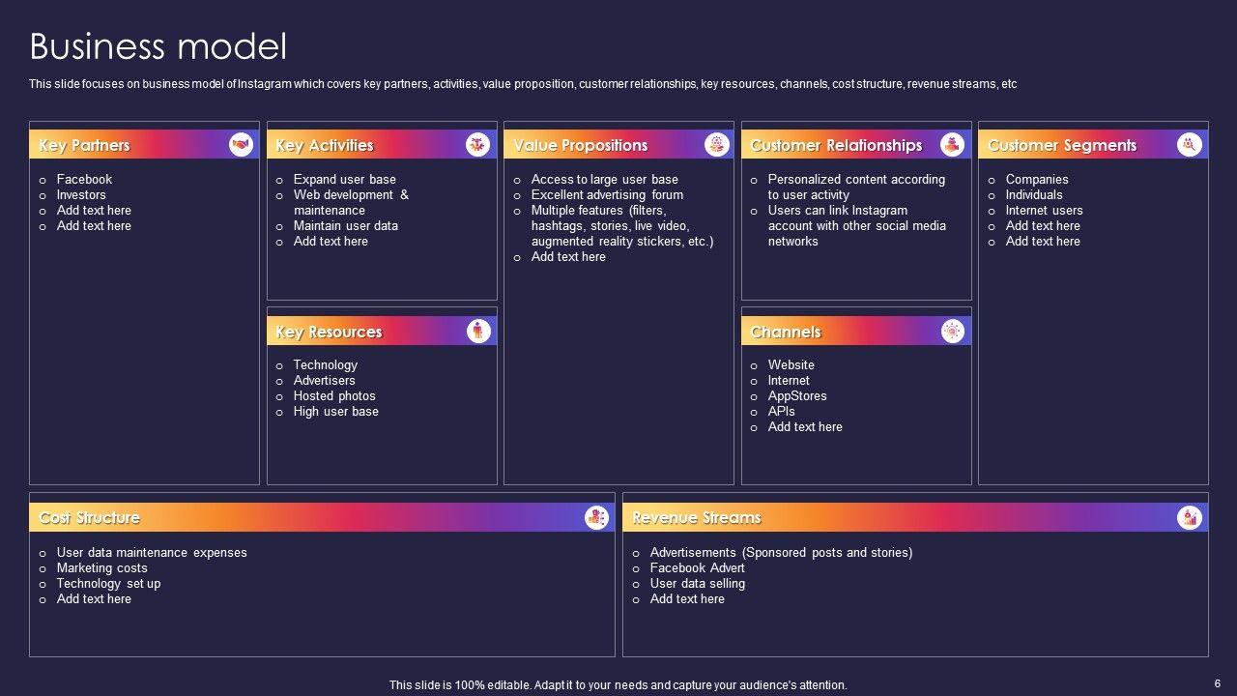The height and width of the screenshot is (696, 1237).
Task: Select the Hosted photos bullet in Key Resources
Action: (334, 395)
